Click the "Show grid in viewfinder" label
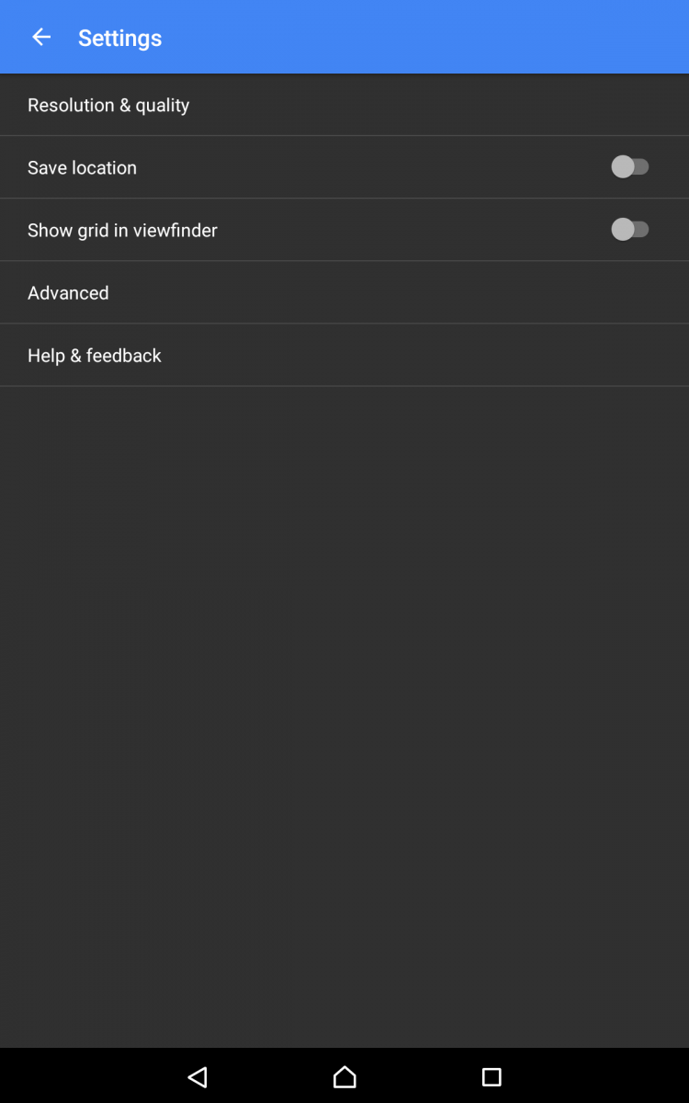The height and width of the screenshot is (1103, 689). click(122, 230)
